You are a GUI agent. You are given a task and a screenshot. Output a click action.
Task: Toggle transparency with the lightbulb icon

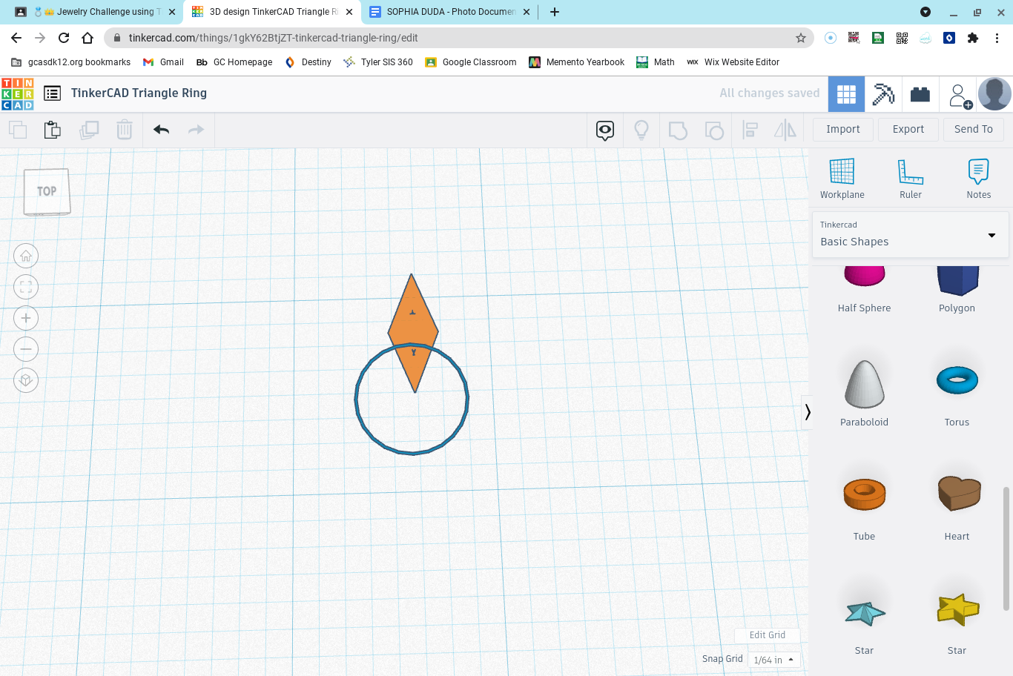(x=641, y=130)
